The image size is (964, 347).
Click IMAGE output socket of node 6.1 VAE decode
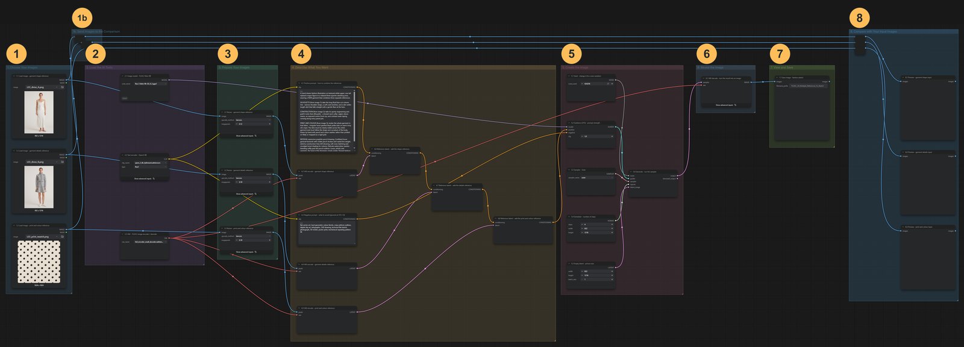(751, 82)
